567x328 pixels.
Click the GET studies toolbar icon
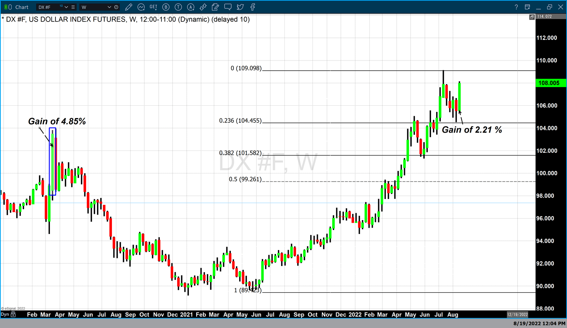click(x=153, y=7)
